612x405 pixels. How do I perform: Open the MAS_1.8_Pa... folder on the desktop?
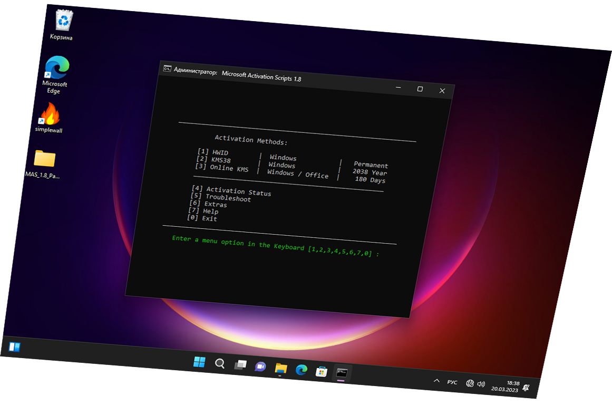pyautogui.click(x=44, y=163)
